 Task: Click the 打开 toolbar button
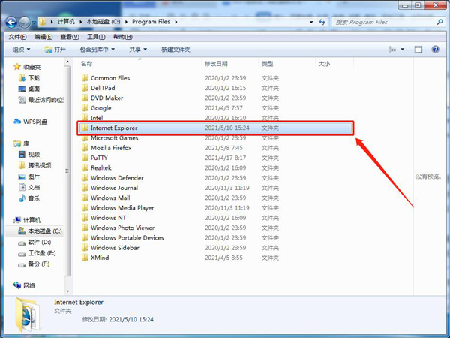pyautogui.click(x=55, y=50)
